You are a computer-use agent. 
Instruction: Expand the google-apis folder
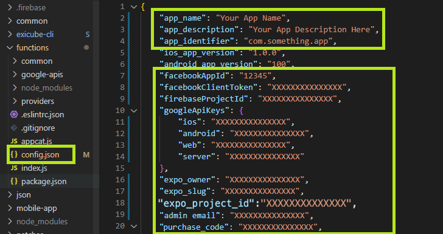click(x=15, y=75)
